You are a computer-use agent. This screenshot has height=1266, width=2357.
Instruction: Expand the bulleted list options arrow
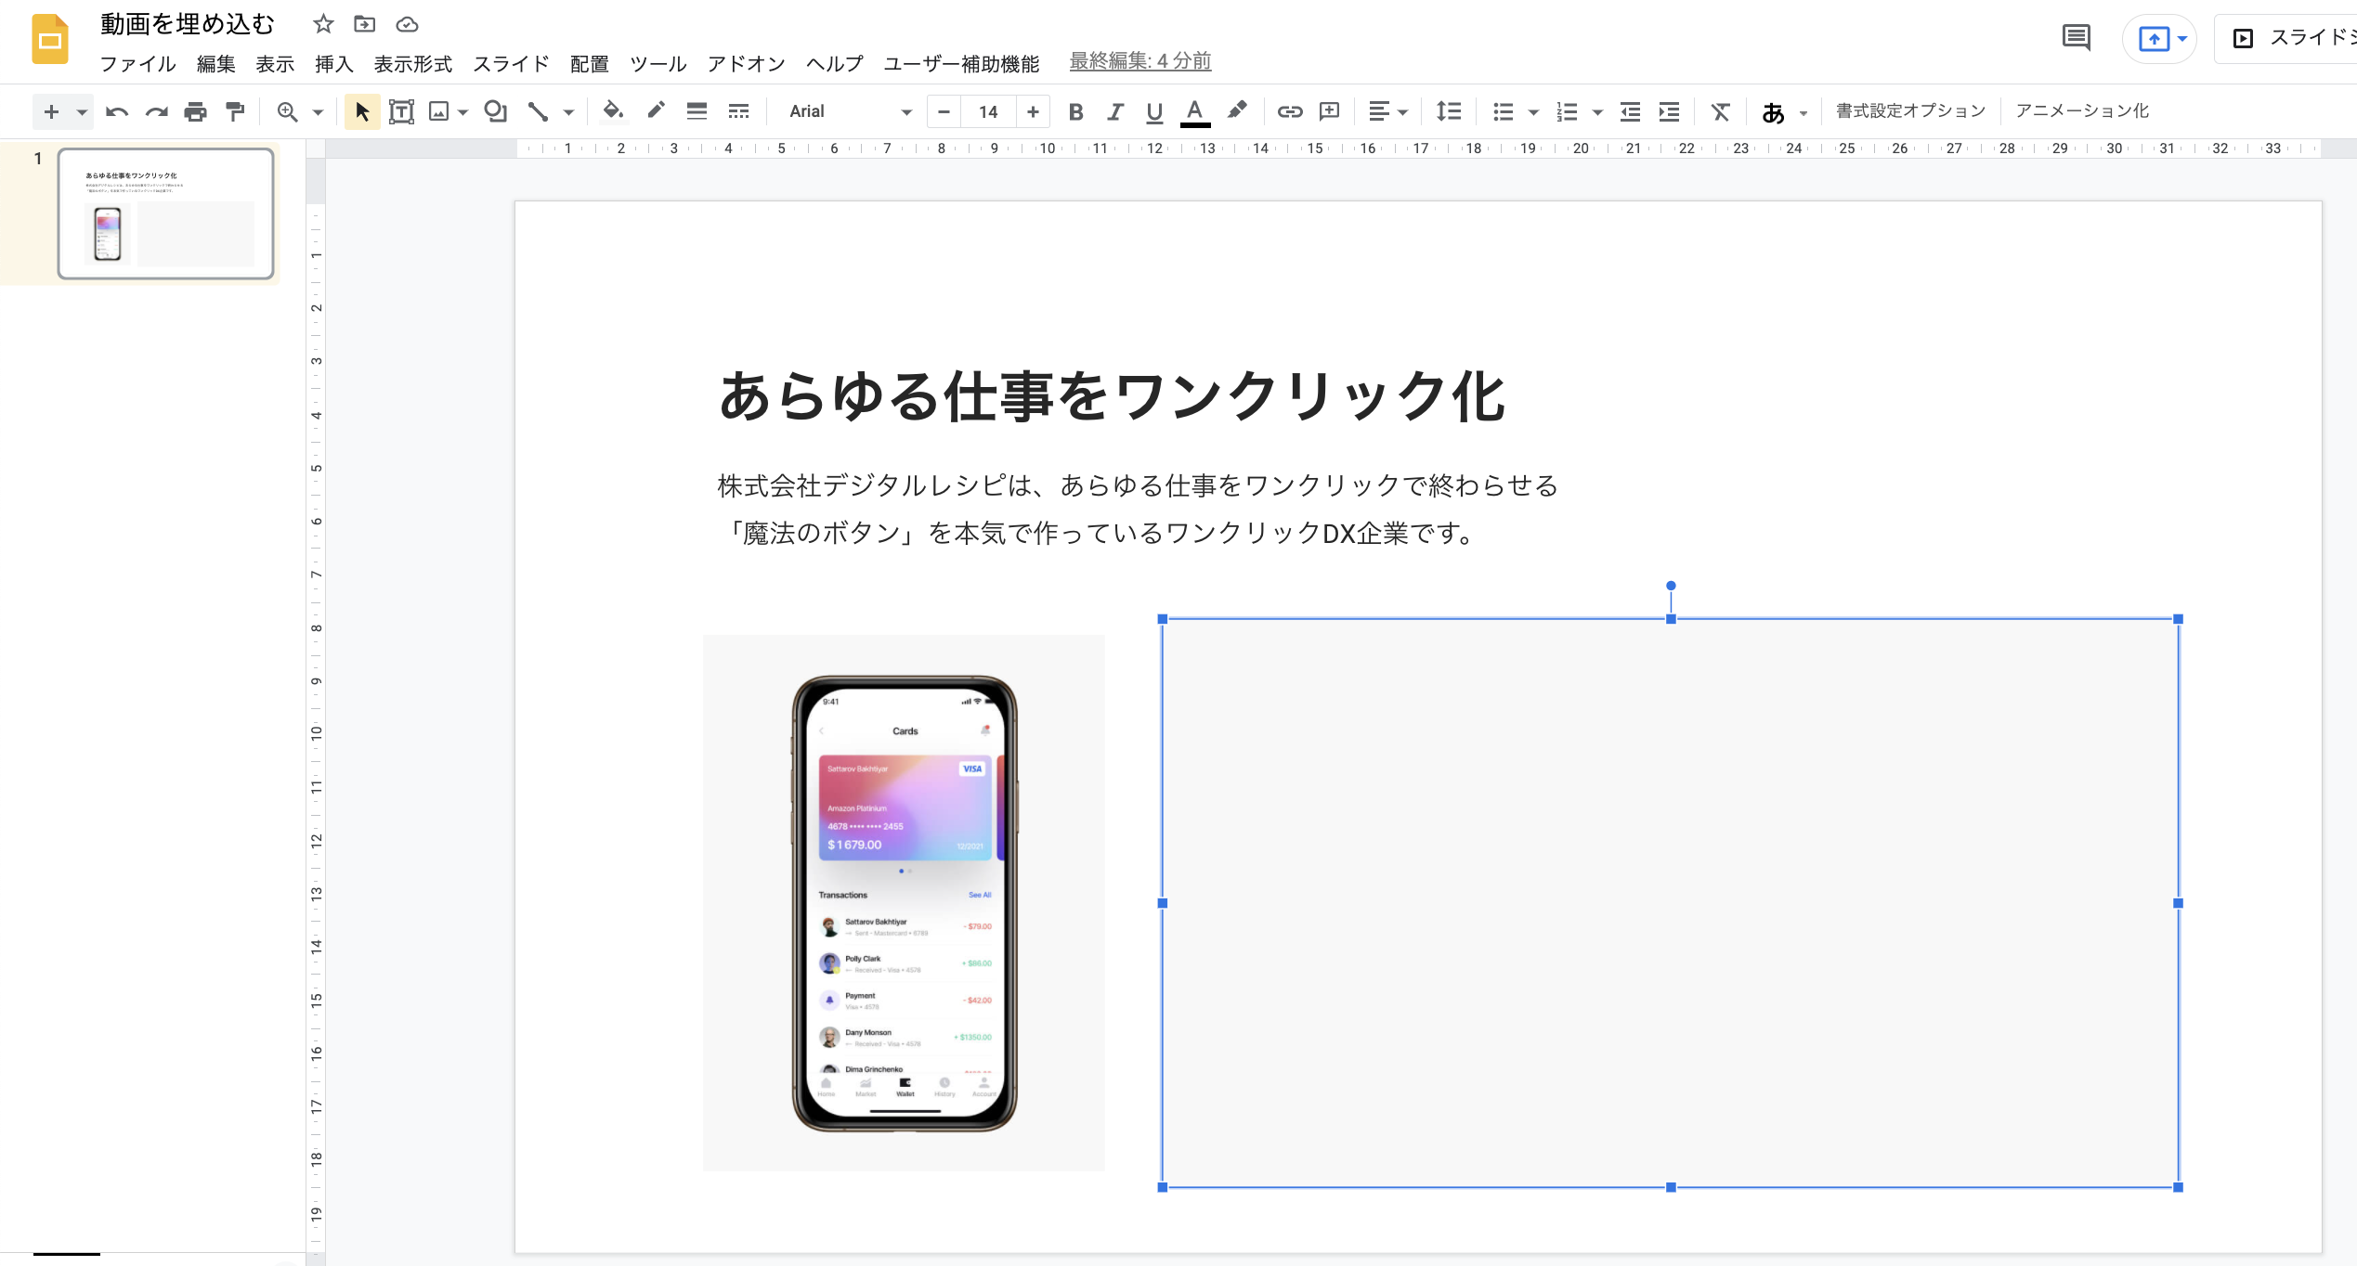point(1533,112)
